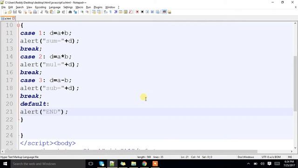Click the Close All toolbar icon
The height and width of the screenshot is (168, 298).
(x=30, y=12)
